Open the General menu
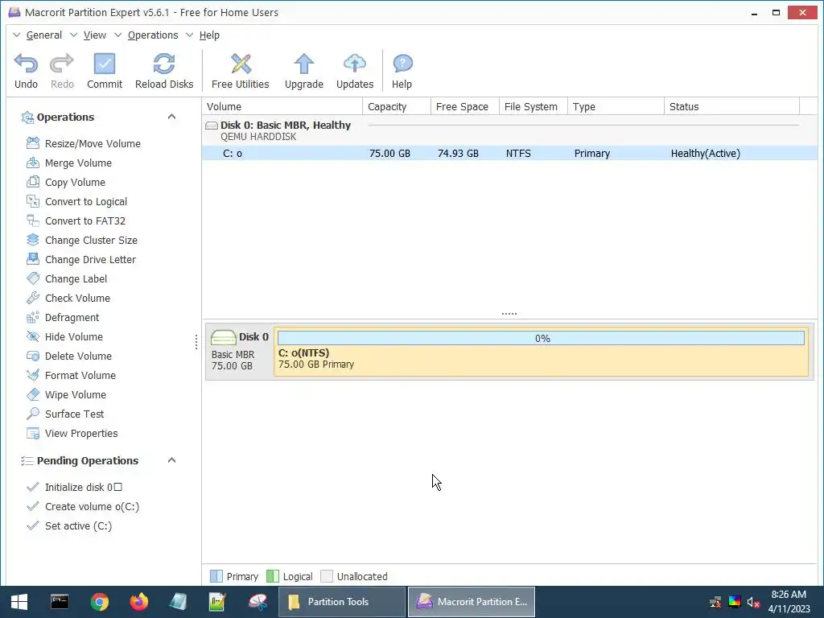 [44, 35]
